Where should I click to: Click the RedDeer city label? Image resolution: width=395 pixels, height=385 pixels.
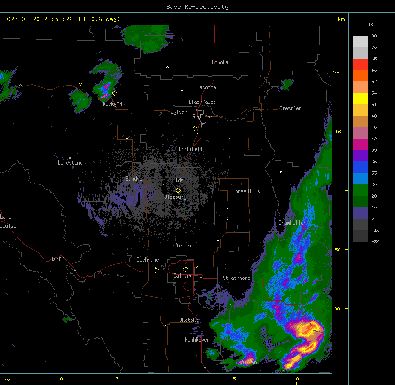pos(202,117)
